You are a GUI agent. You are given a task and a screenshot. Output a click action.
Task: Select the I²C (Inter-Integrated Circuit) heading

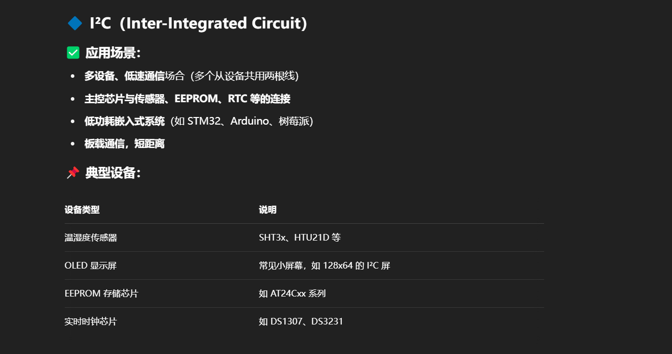coord(198,23)
